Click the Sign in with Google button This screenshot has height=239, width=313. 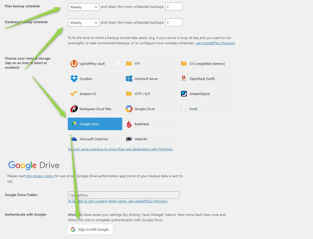pyautogui.click(x=90, y=229)
